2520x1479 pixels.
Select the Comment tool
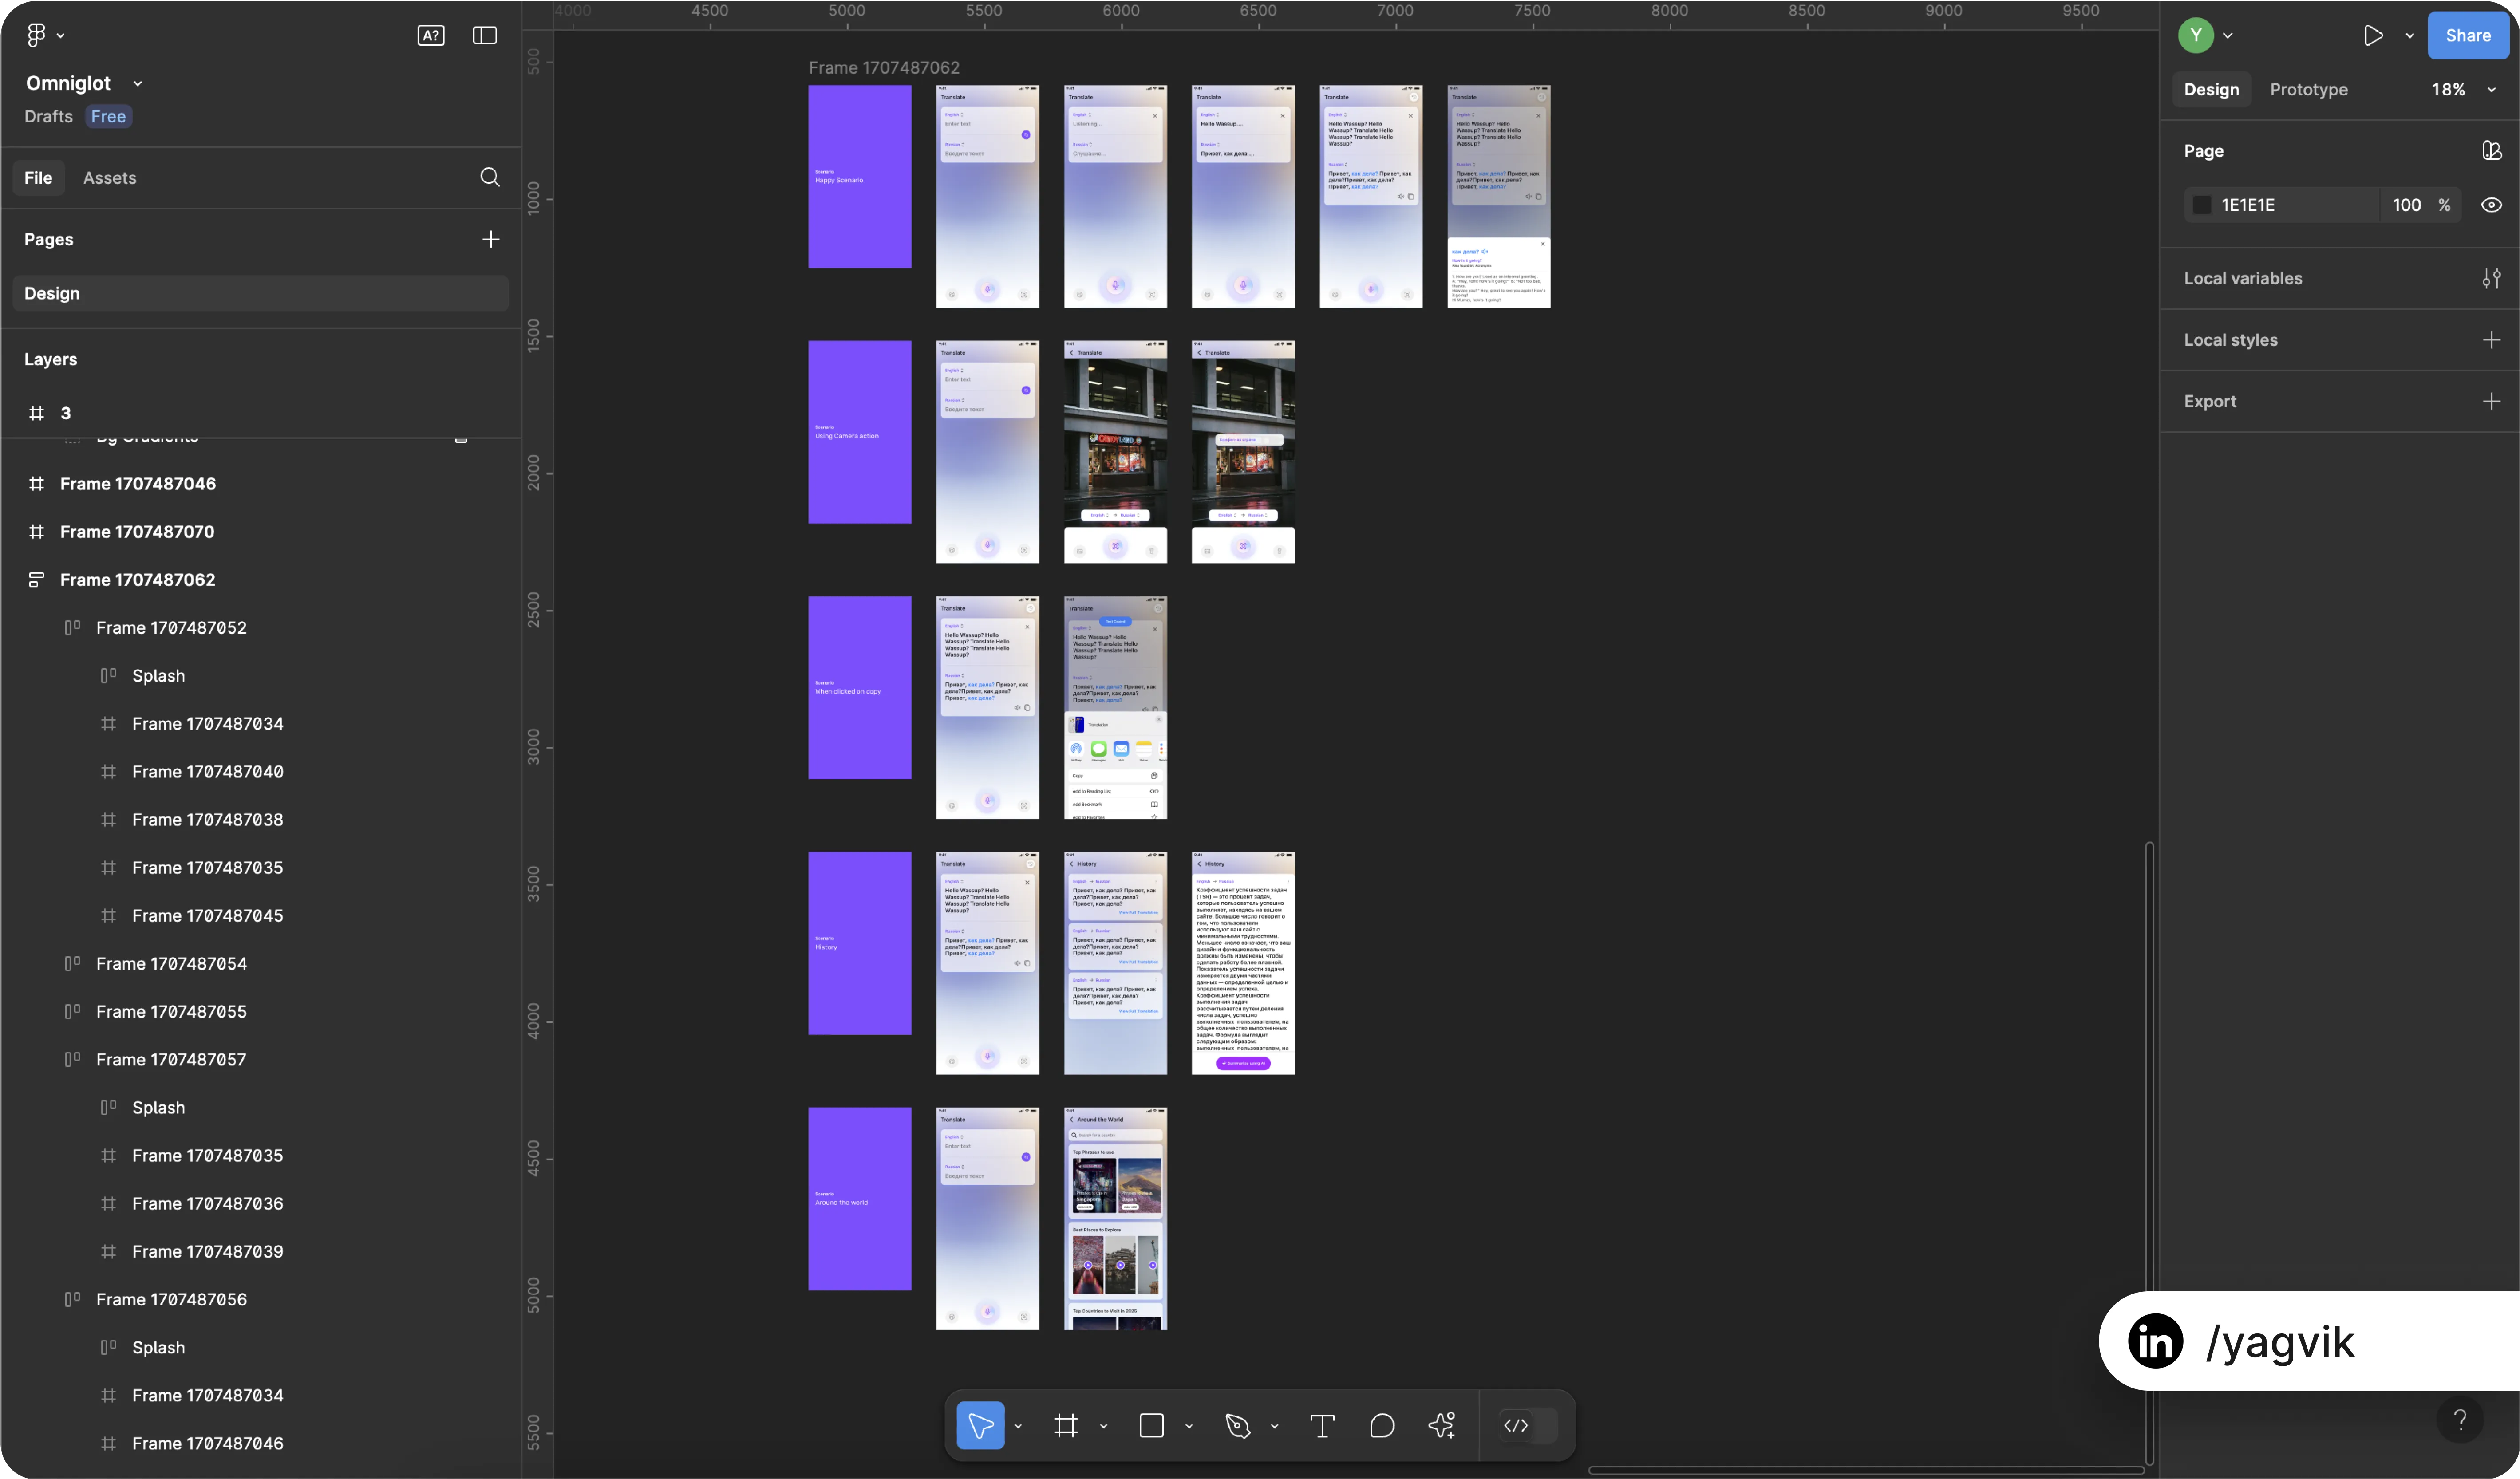click(1381, 1425)
